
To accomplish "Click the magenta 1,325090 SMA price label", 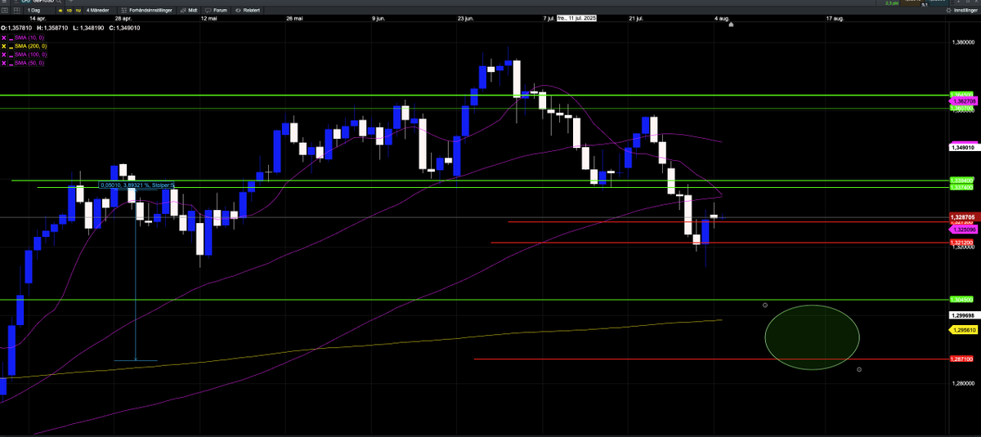I will coord(962,230).
